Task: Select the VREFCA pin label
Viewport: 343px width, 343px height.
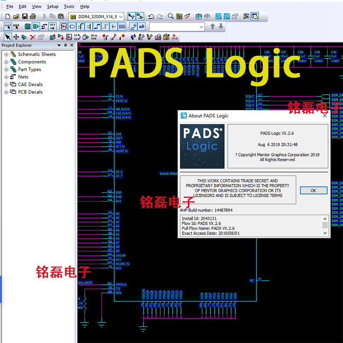Action: pyautogui.click(x=121, y=285)
